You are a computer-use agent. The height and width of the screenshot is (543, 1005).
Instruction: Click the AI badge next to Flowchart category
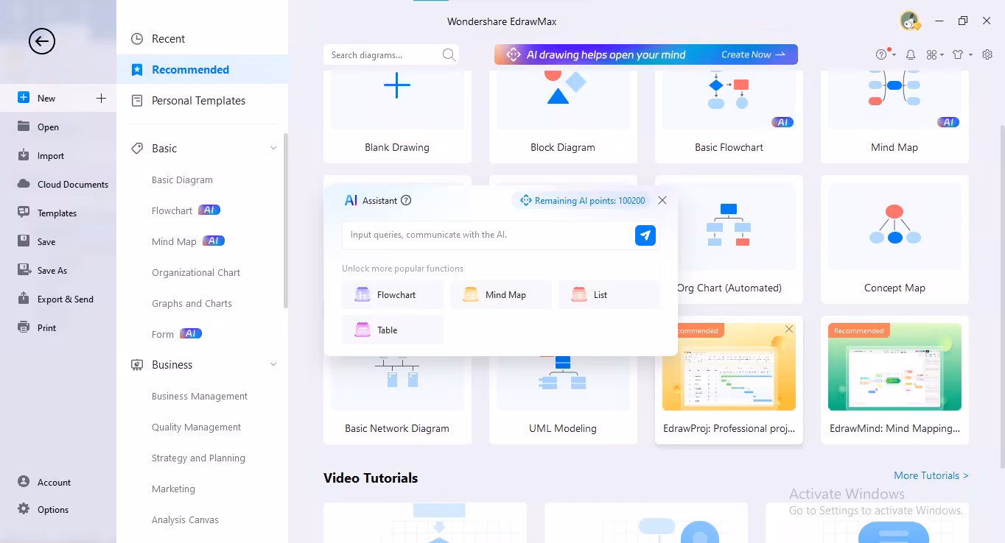tap(209, 210)
